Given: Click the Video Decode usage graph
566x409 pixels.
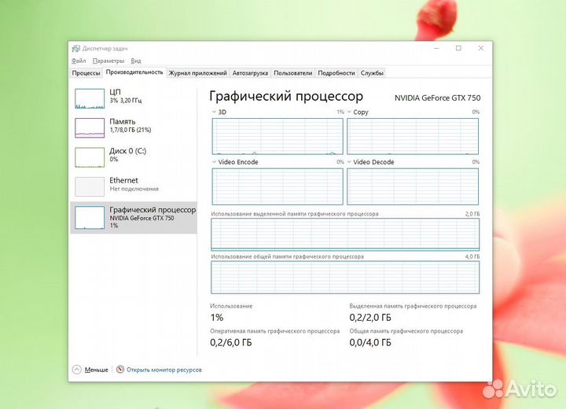Looking at the screenshot, I should (413, 186).
